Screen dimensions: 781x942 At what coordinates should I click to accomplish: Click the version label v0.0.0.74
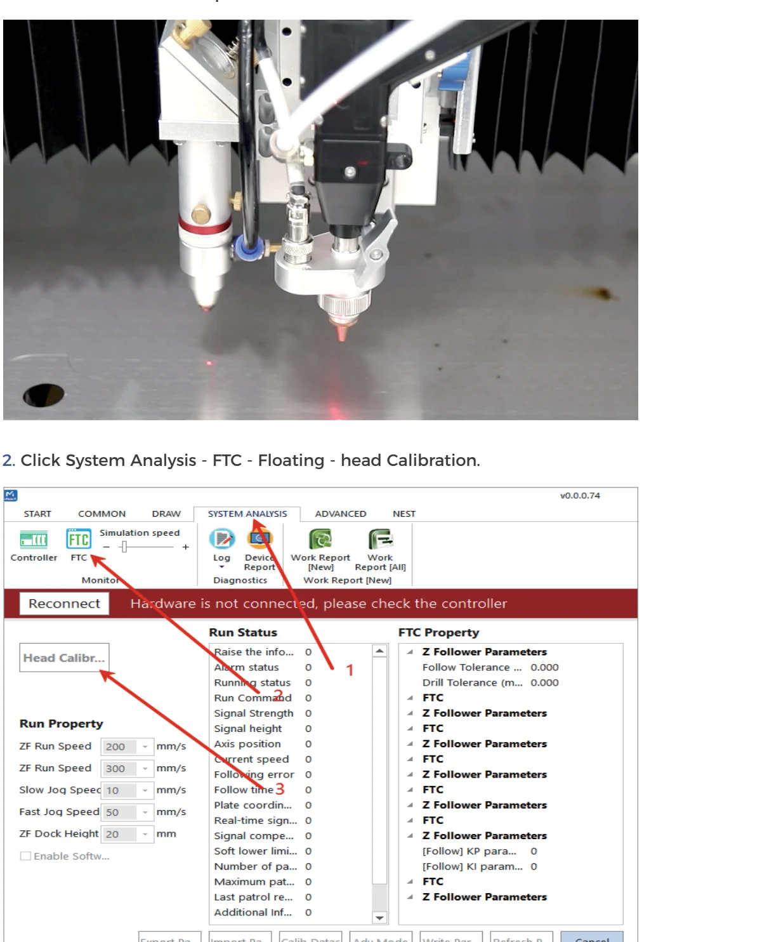(580, 496)
